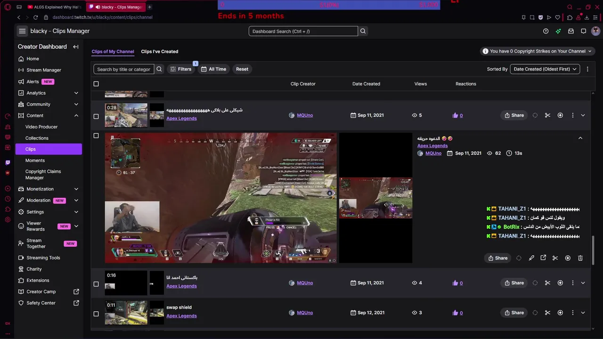Image resolution: width=603 pixels, height=339 pixels.
Task: Open the Twitch inbox icon
Action: [571, 31]
